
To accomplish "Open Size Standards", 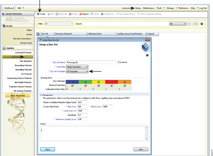I will [x=26, y=61].
